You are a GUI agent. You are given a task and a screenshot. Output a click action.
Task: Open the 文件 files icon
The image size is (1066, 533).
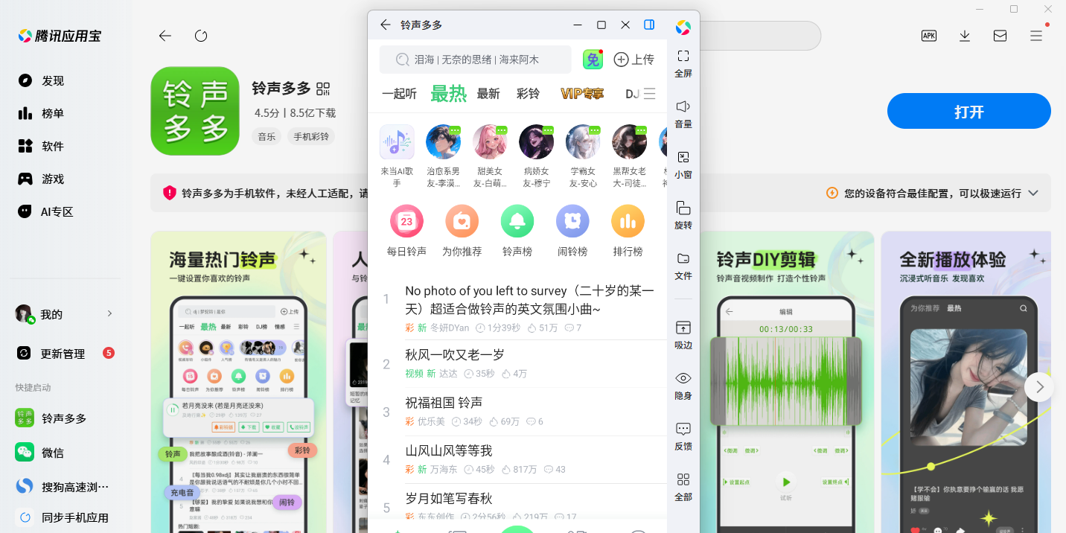tap(683, 258)
